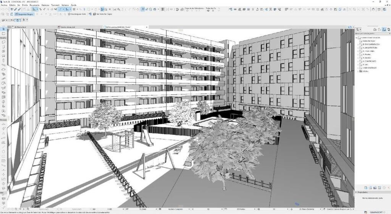
Task: Close the Perspectiva 3D tab
Action: 145,28
